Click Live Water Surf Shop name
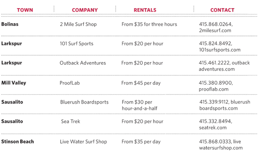Image resolution: width=258 pixels, height=155 pixels. click(83, 142)
